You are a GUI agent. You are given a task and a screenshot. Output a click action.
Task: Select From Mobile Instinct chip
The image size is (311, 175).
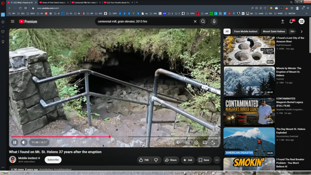pyautogui.click(x=245, y=31)
